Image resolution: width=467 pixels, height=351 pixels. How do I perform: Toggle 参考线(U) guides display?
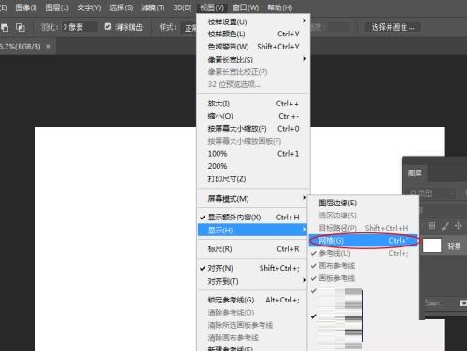tap(363, 253)
